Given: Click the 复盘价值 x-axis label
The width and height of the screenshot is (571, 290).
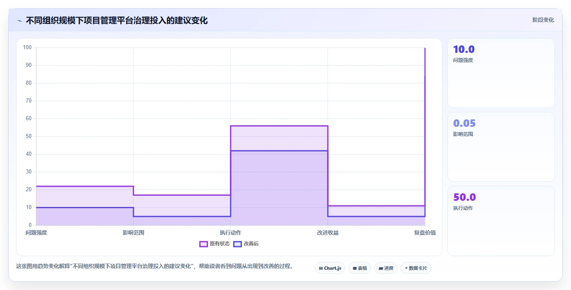Looking at the screenshot, I should click(425, 233).
